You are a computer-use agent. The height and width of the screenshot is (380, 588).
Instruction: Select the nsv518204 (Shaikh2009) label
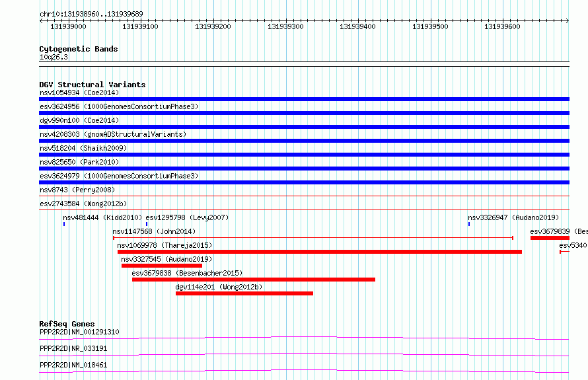pos(83,148)
